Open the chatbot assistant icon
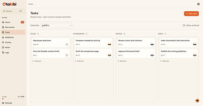Viewport: 203px width, 106px height. [x=197, y=100]
